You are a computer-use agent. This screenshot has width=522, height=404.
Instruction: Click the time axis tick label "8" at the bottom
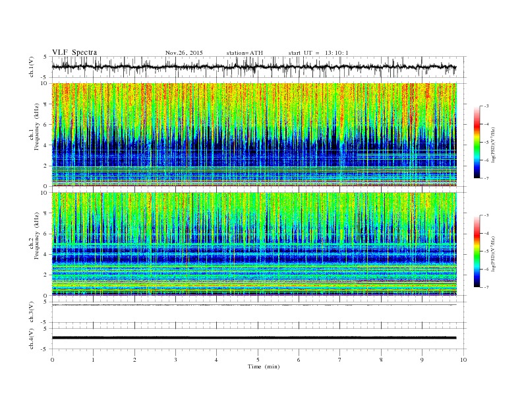pos(381,360)
